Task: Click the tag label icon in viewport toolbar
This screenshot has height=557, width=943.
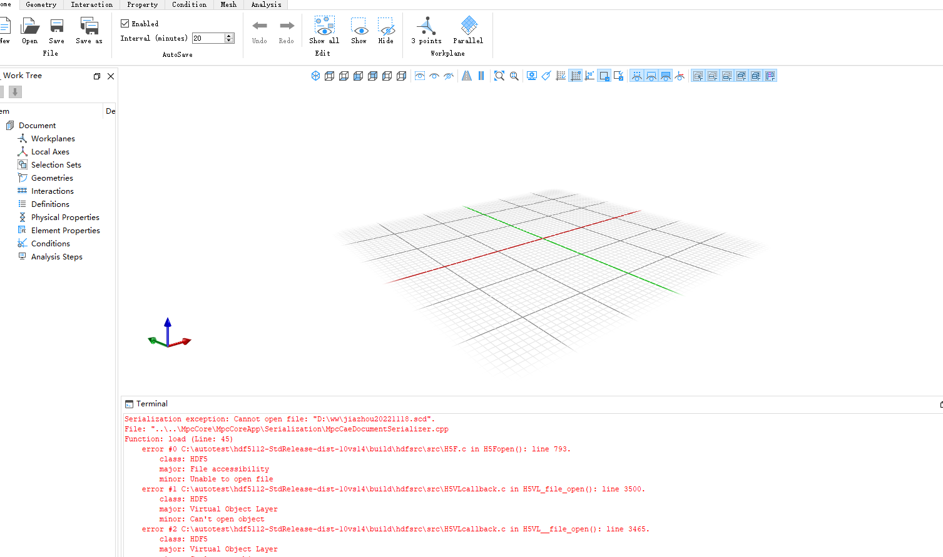Action: [x=546, y=76]
